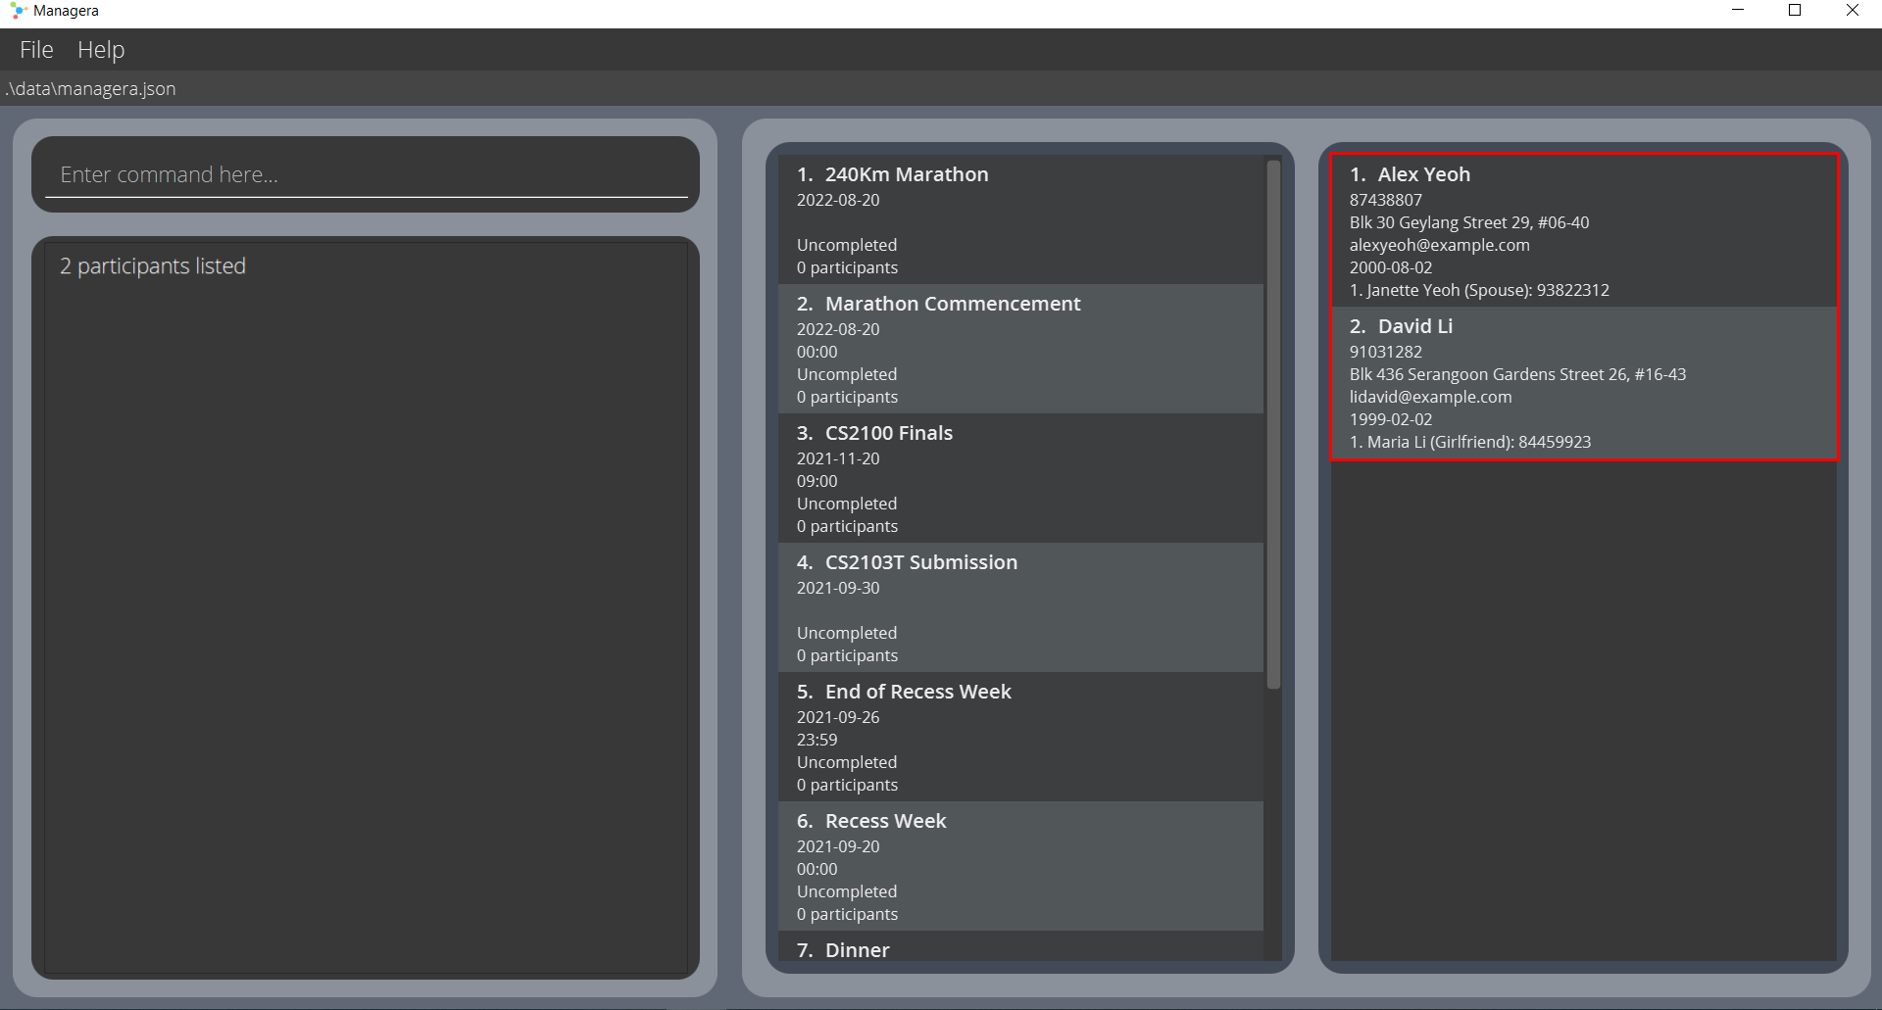1882x1010 pixels.
Task: Minimize the Managera window
Action: (1738, 11)
